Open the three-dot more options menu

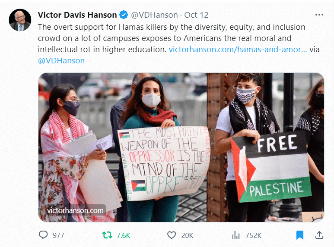point(319,15)
